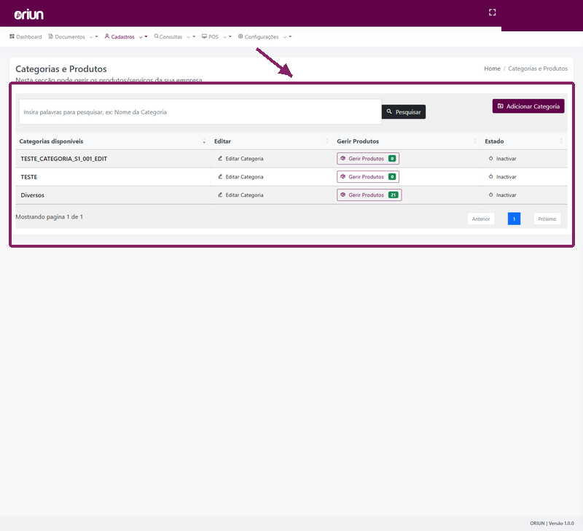Click the Categorias e Produtos breadcrumb
This screenshot has height=531, width=583.
point(538,68)
